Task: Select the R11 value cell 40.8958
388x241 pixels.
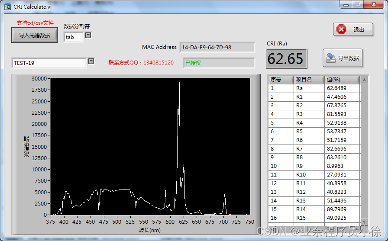Action: tap(342, 183)
